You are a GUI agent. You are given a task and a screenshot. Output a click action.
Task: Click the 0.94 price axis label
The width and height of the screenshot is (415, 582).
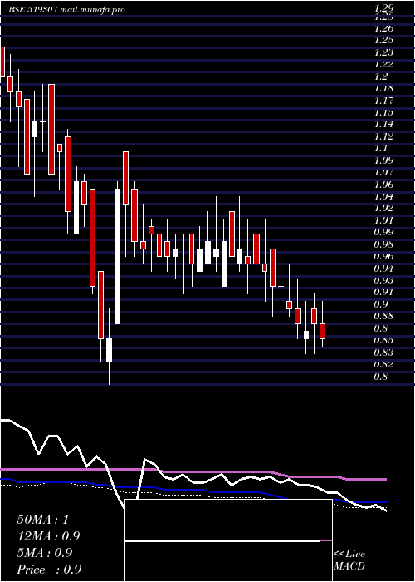click(x=384, y=269)
